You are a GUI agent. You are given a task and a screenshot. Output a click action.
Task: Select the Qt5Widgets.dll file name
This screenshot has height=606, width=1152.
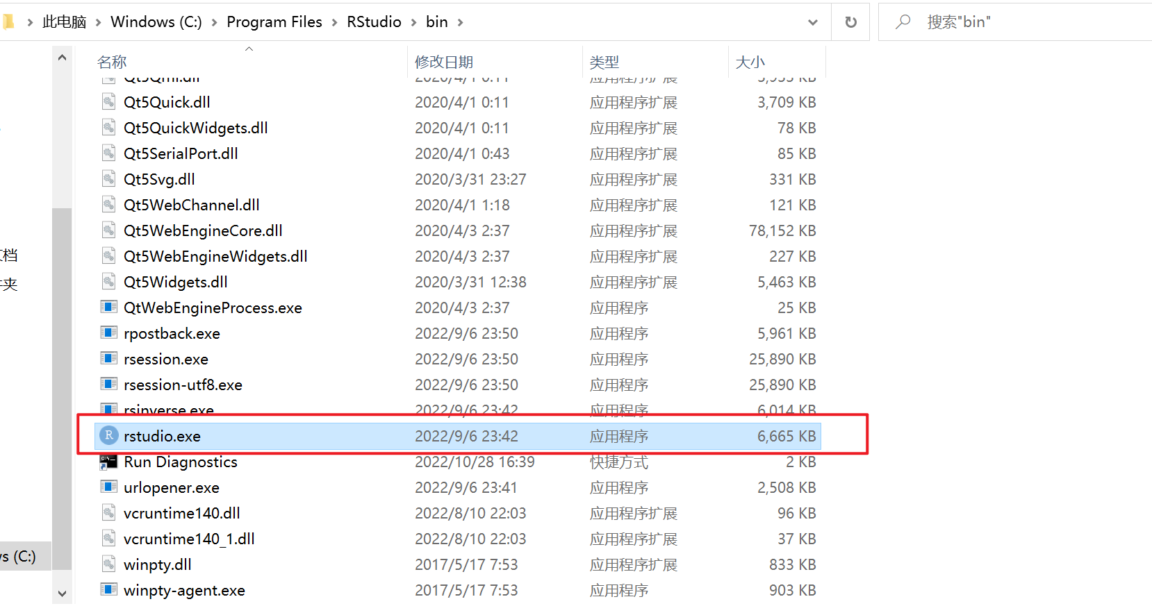(175, 282)
